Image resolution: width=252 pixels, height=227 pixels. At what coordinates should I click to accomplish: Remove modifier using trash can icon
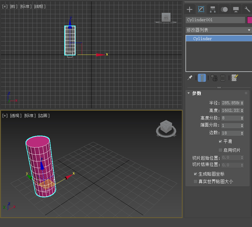click(x=223, y=78)
